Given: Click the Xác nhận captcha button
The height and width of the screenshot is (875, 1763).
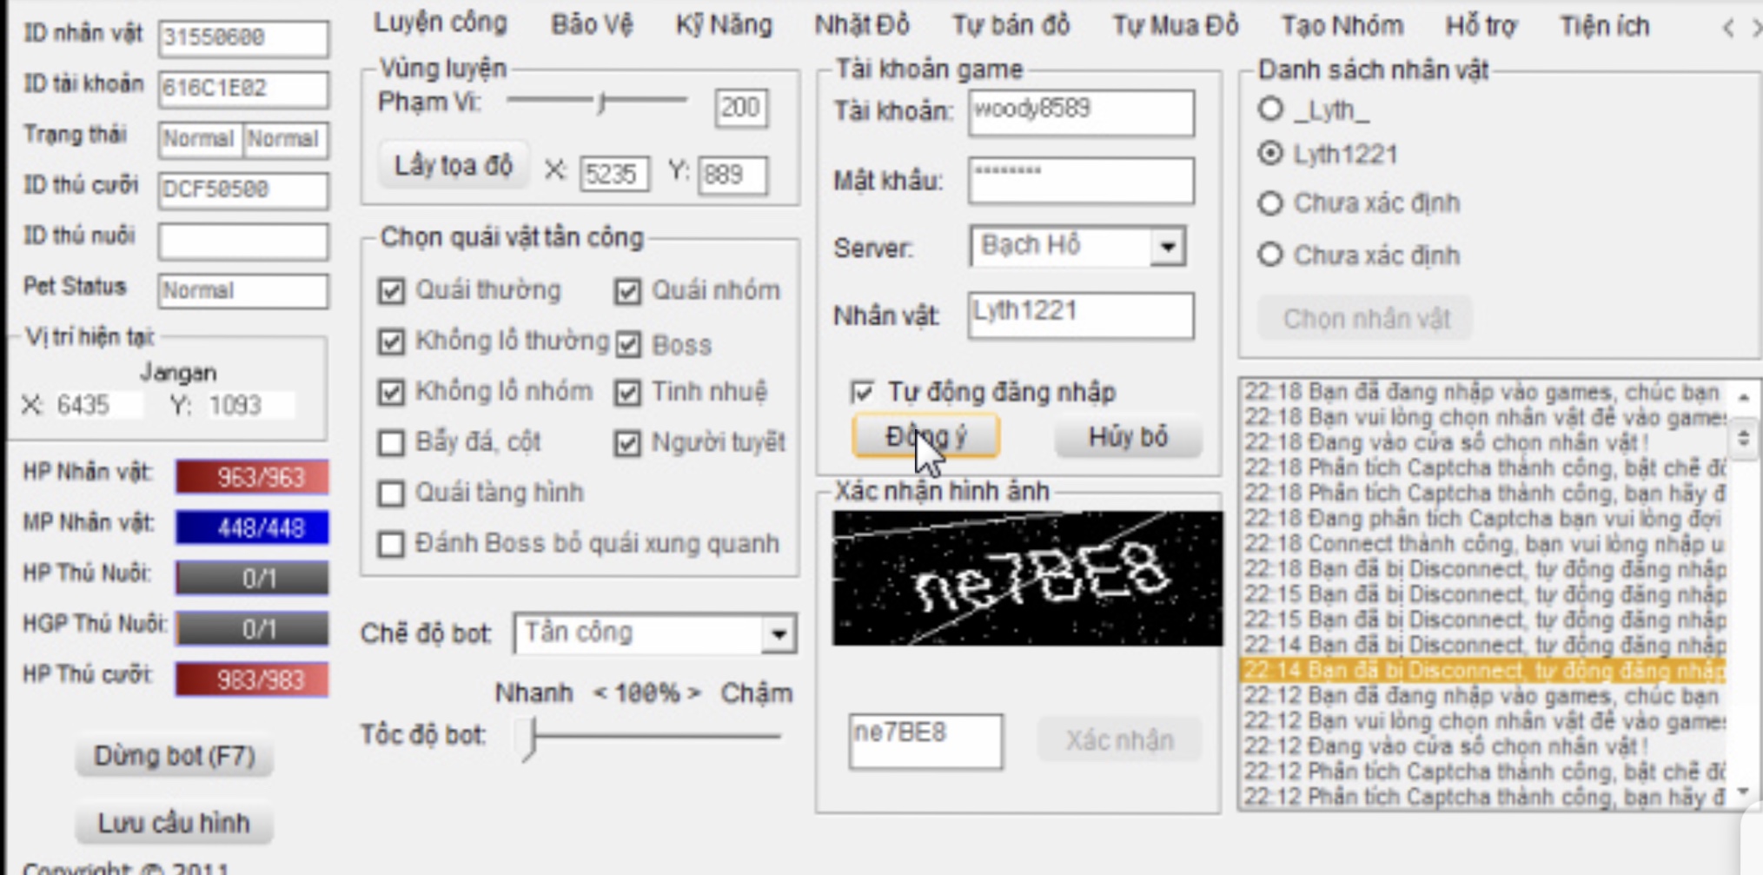Looking at the screenshot, I should (1119, 740).
